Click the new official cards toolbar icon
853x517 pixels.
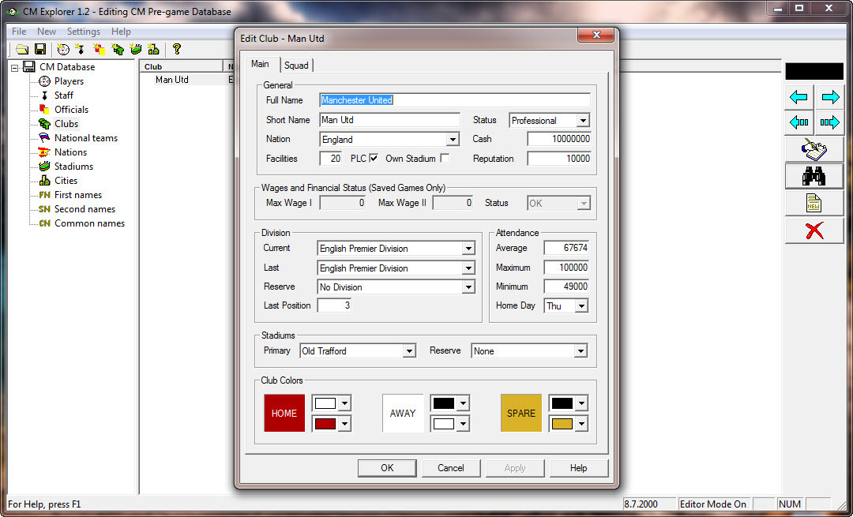pyautogui.click(x=99, y=50)
